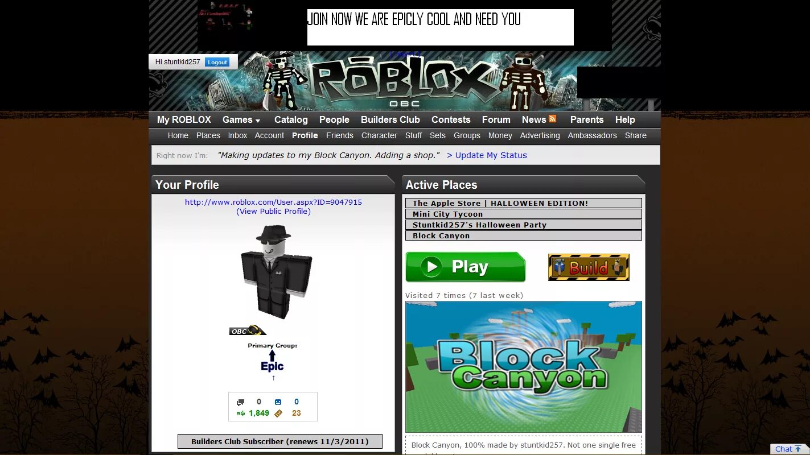Click the Block Canyon thumbnail image
This screenshot has height=455, width=810.
pos(524,367)
